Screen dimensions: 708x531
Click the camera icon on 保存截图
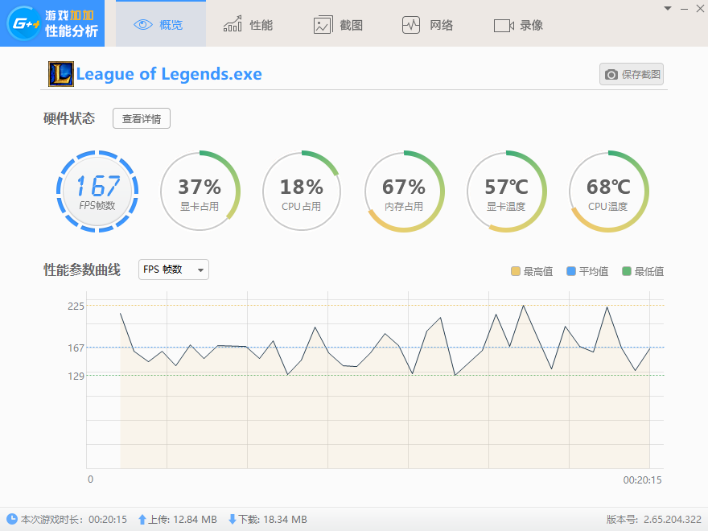point(611,75)
